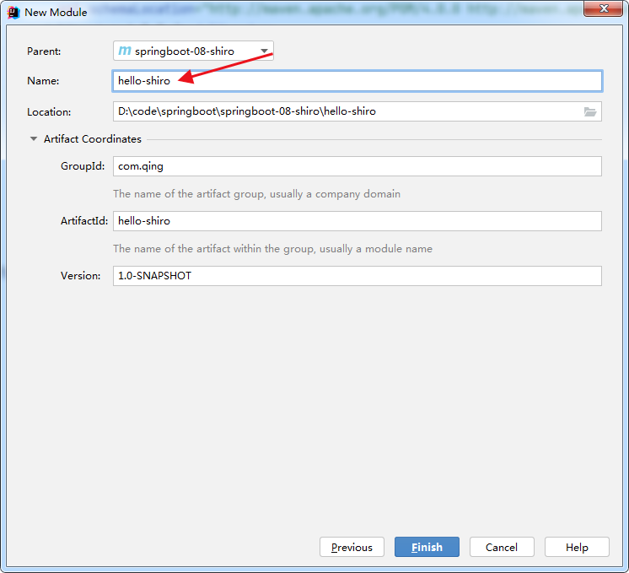Click the IntelliJ icon in title bar
This screenshot has width=629, height=573.
[x=13, y=13]
